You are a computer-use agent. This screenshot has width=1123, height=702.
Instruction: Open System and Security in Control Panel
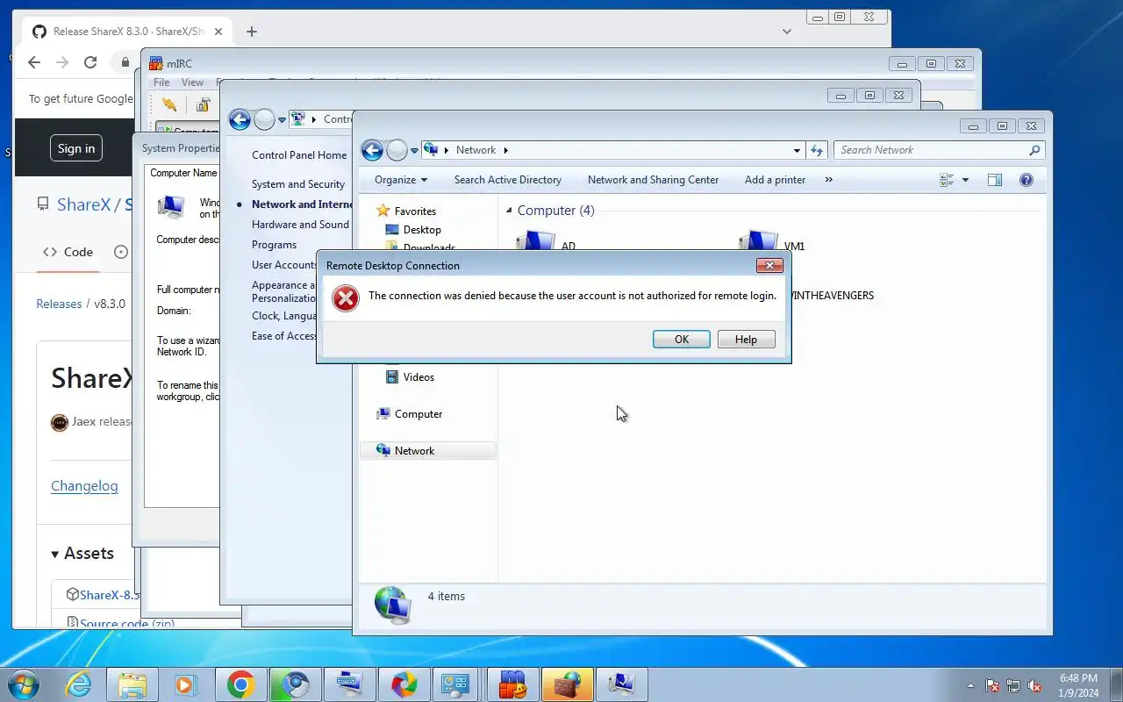click(x=298, y=184)
